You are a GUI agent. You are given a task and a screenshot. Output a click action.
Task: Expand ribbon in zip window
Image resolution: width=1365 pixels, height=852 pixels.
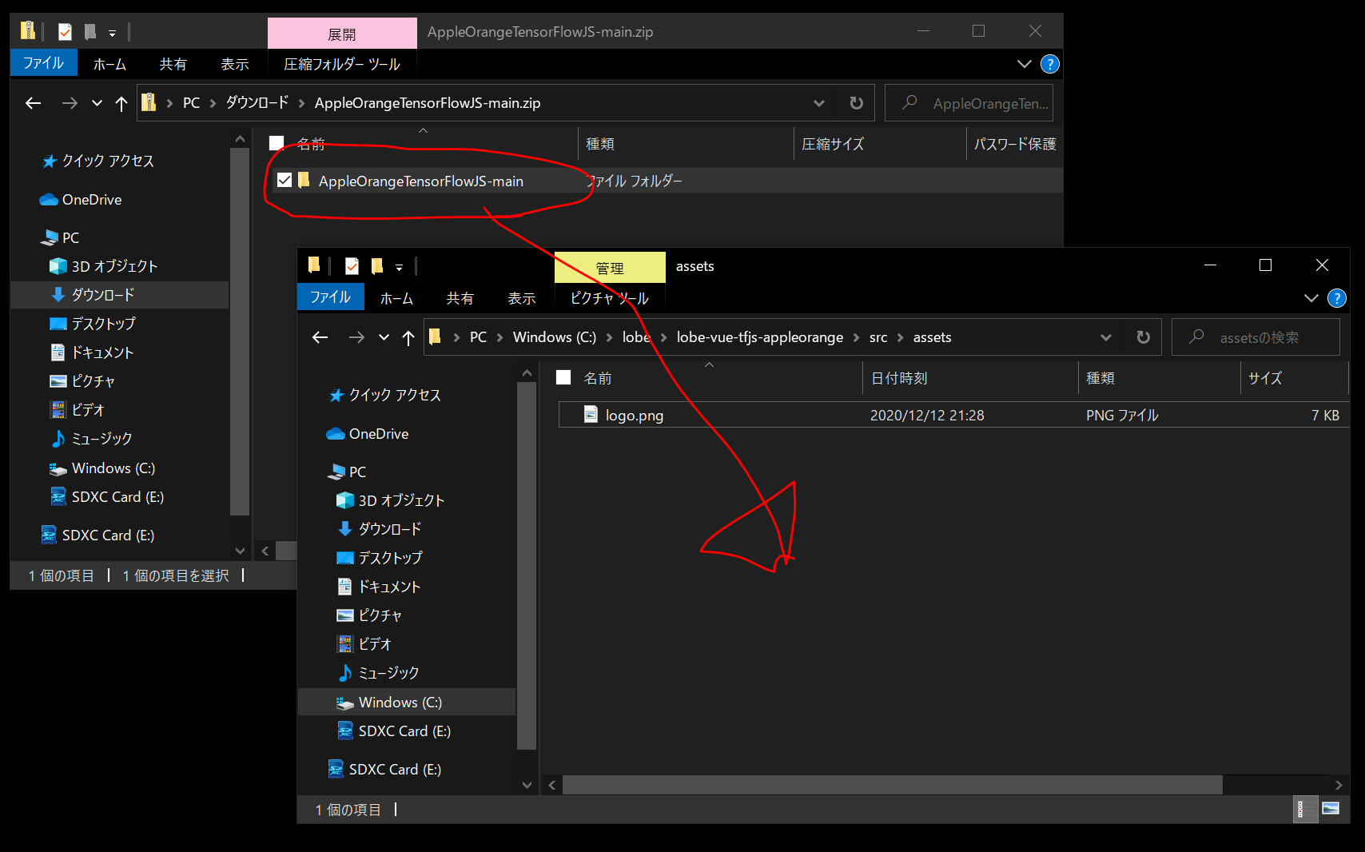pos(1025,64)
